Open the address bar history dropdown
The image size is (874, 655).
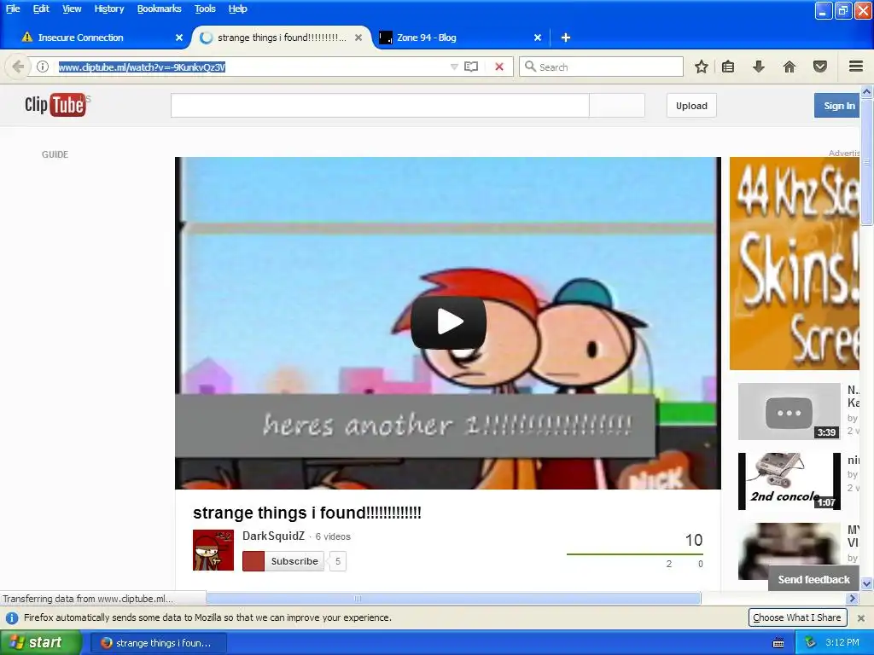(x=454, y=67)
